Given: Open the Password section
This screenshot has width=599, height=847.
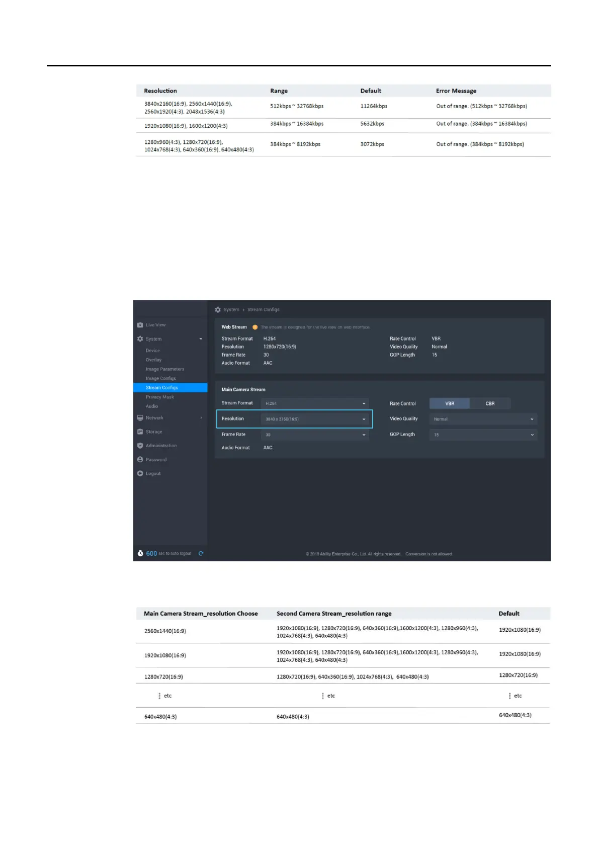Looking at the screenshot, I should pos(156,460).
